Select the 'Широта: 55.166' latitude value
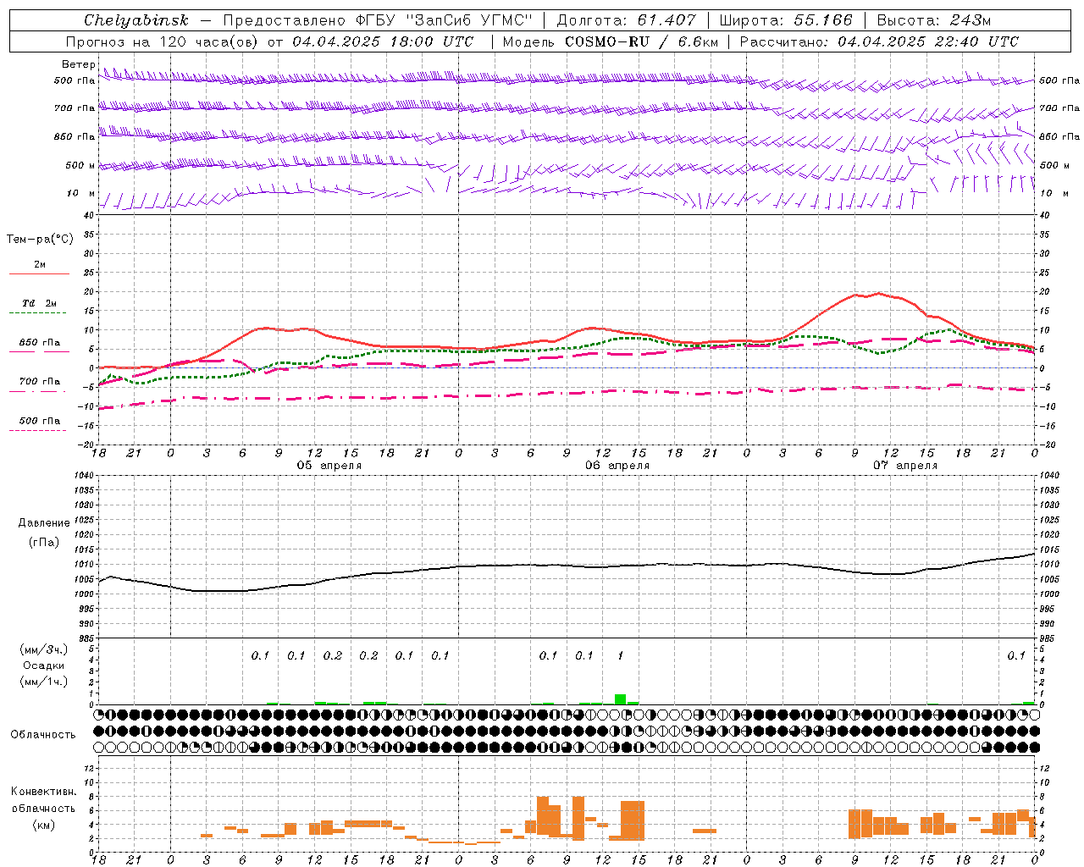Viewport: 1084px width, 867px height. coord(785,20)
